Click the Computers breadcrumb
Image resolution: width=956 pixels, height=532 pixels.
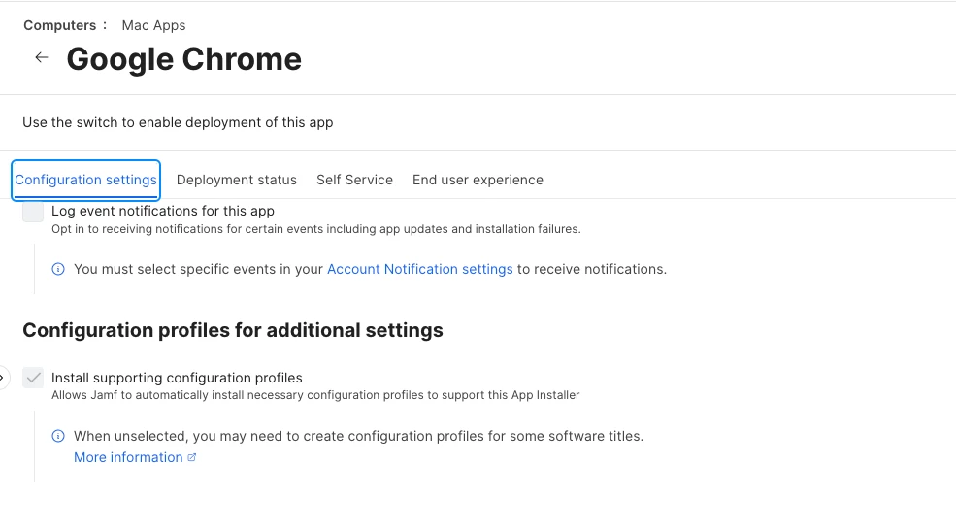click(59, 25)
